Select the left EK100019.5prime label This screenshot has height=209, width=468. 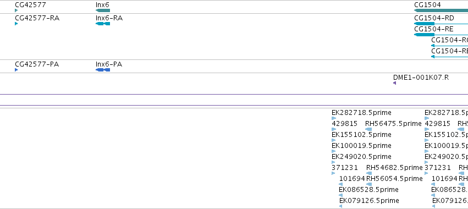(361, 145)
